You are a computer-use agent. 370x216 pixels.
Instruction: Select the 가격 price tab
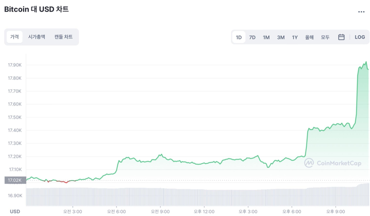click(x=15, y=37)
